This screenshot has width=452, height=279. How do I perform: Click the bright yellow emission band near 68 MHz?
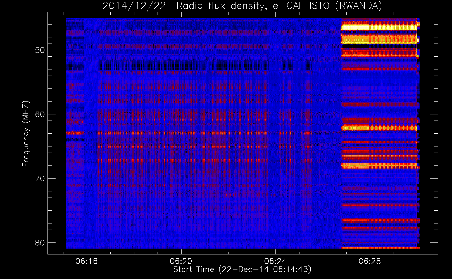coord(379,166)
